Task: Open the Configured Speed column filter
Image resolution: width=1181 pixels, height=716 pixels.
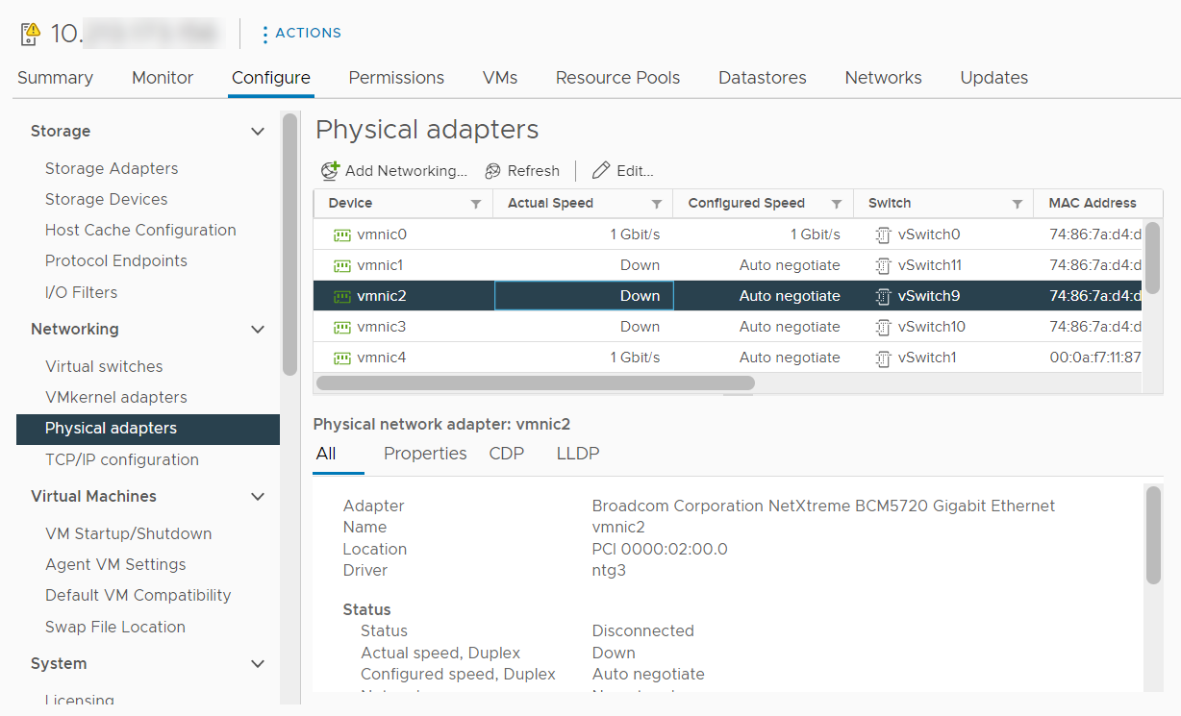Action: (836, 204)
